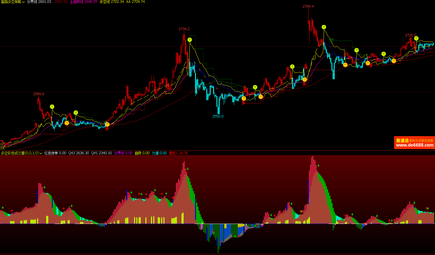Click the sad face right of the 2589.8 peak
This screenshot has height=255, width=435.
(52, 107)
